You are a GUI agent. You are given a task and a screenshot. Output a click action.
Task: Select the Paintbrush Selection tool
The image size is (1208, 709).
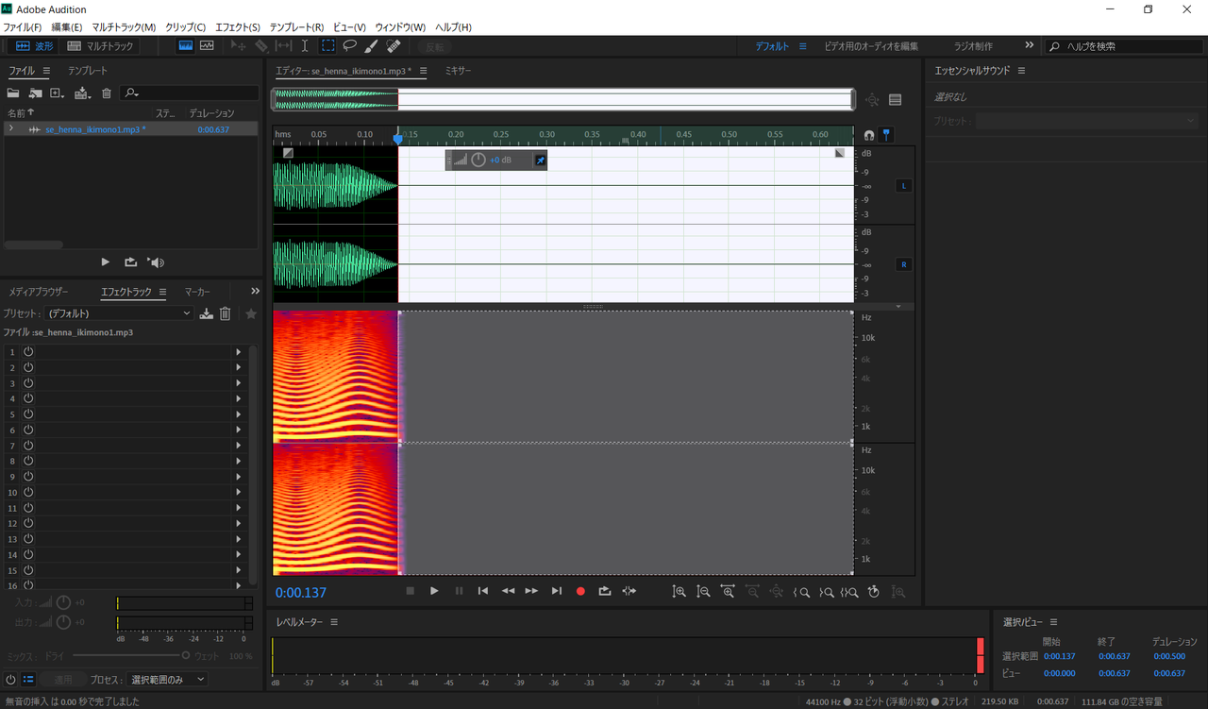[372, 45]
